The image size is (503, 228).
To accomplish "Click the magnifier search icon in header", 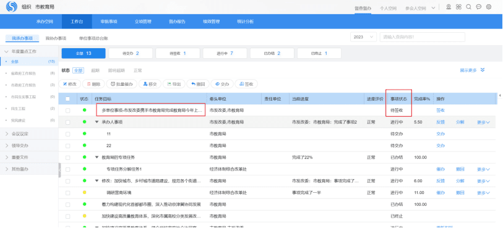I will tap(469, 7).
